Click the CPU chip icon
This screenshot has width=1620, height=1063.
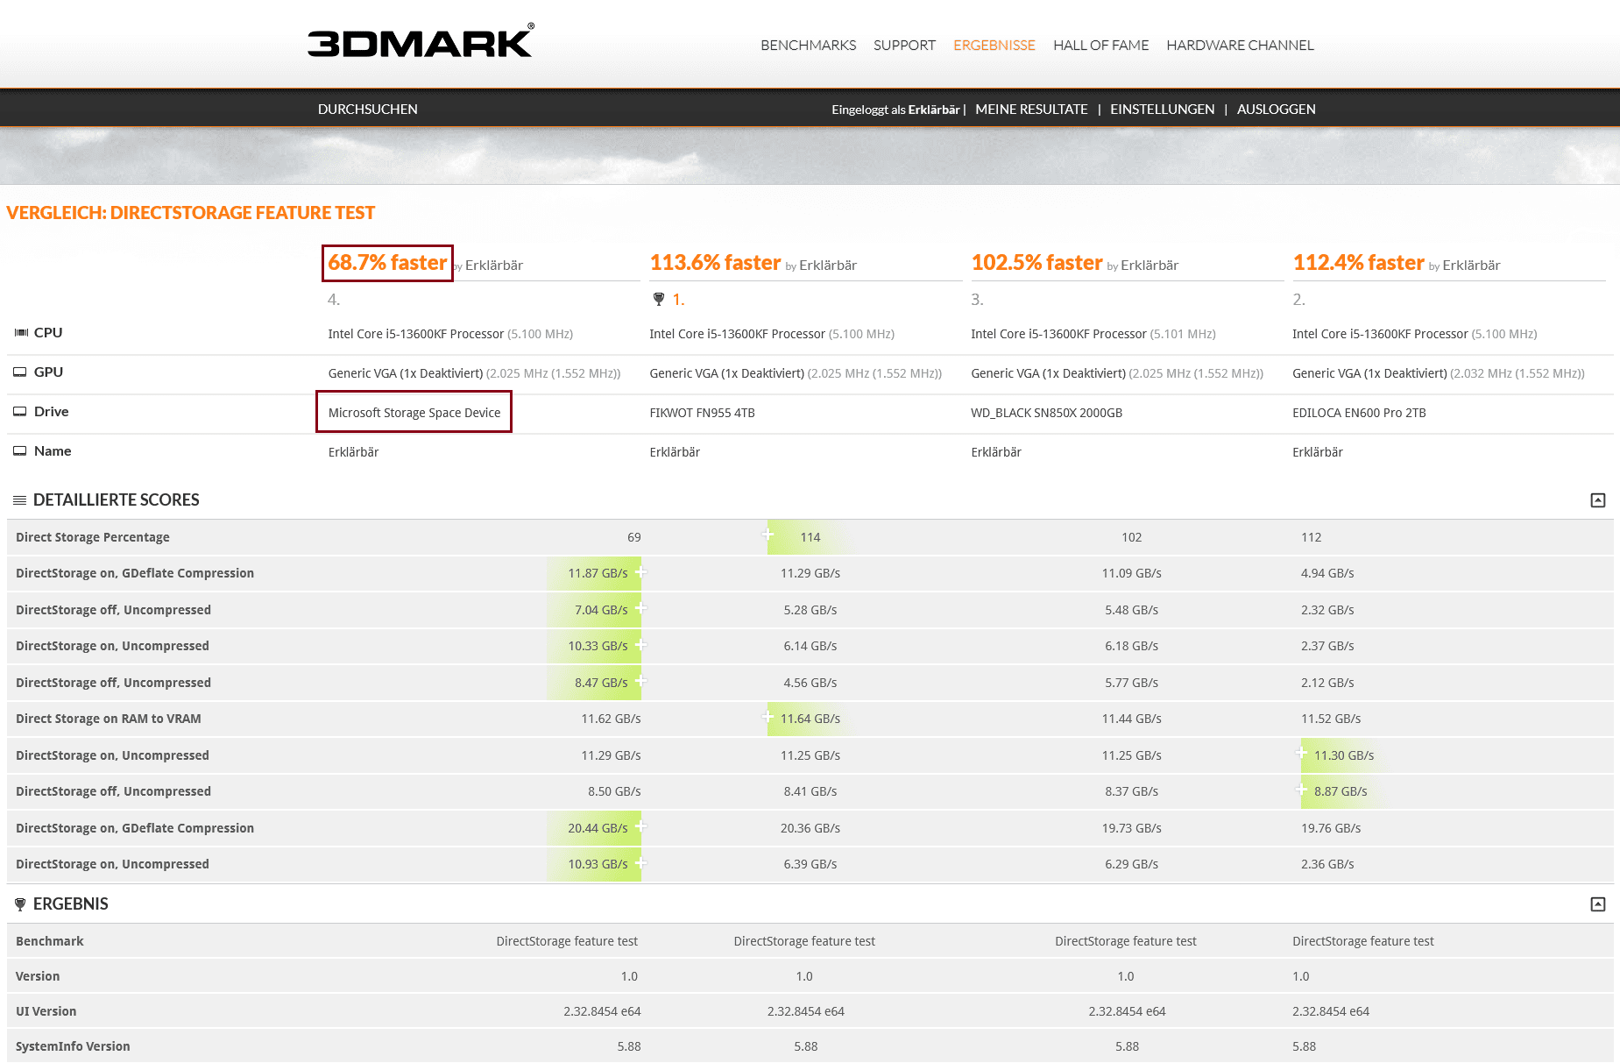21,333
